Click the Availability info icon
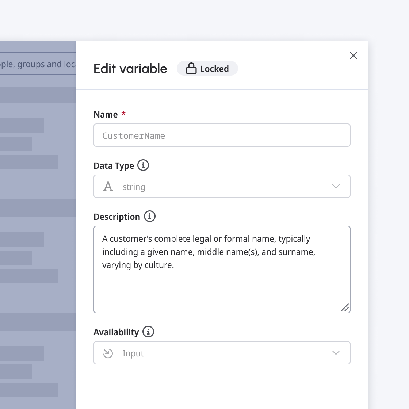The height and width of the screenshot is (409, 409). 148,332
